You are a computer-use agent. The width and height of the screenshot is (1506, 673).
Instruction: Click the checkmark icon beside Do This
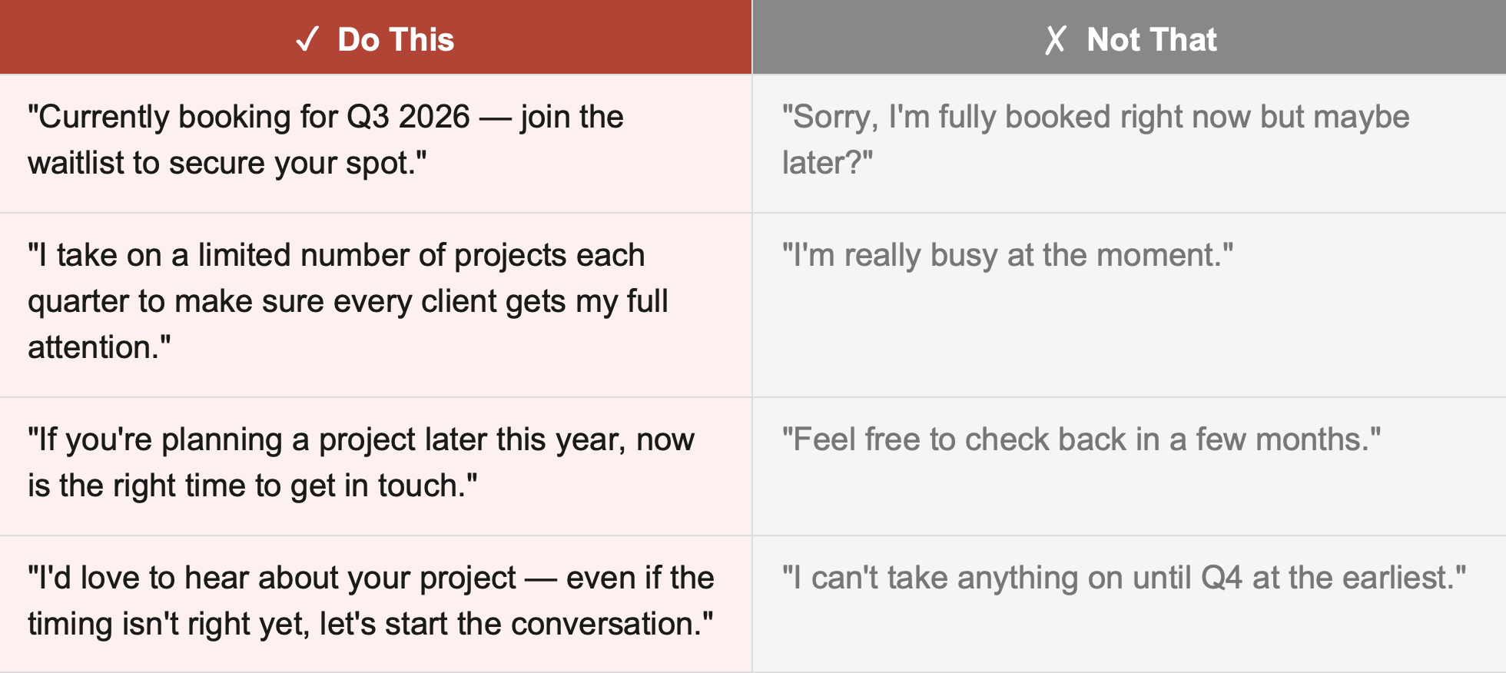click(307, 39)
